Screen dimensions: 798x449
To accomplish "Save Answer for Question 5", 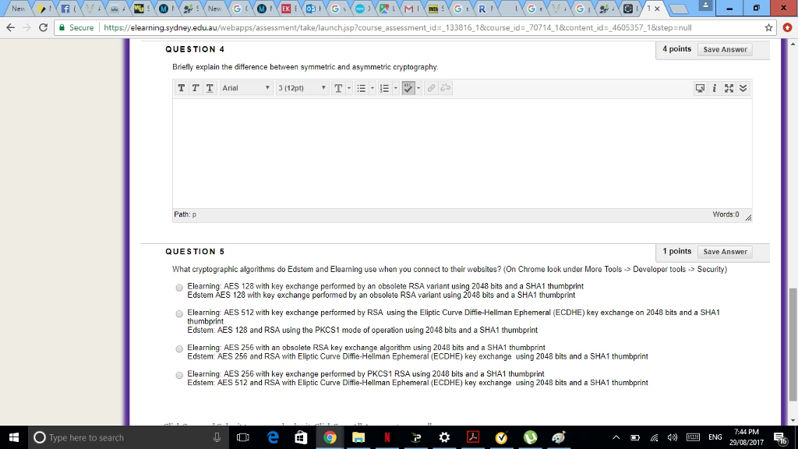I will tap(725, 251).
